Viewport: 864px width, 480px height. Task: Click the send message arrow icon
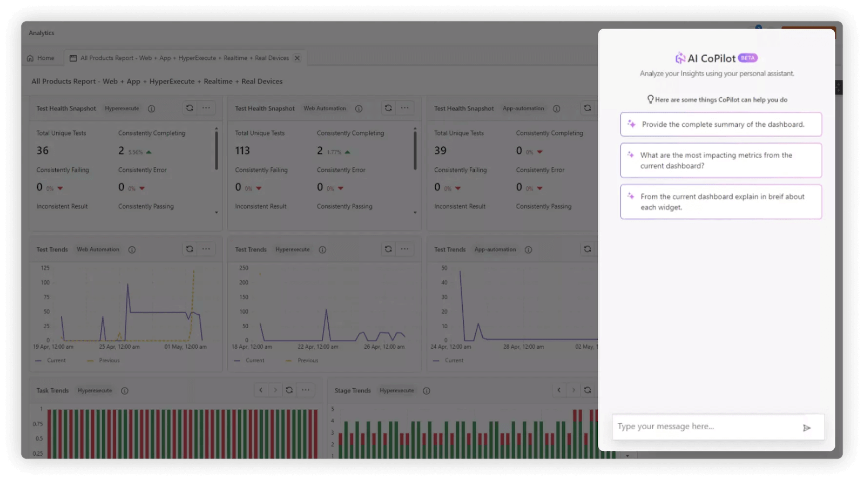(806, 428)
